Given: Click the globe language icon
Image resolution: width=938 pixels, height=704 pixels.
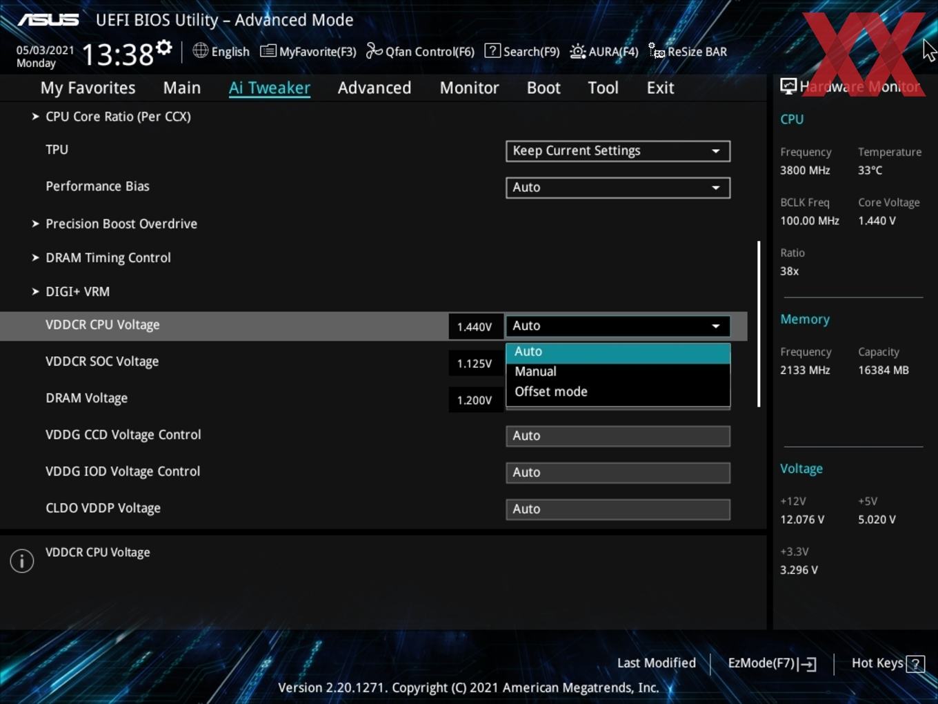Looking at the screenshot, I should click(200, 50).
